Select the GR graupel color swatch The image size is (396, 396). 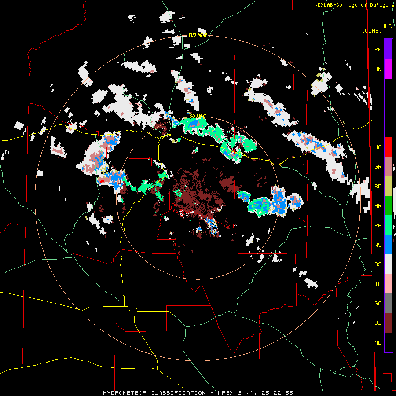tap(389, 167)
